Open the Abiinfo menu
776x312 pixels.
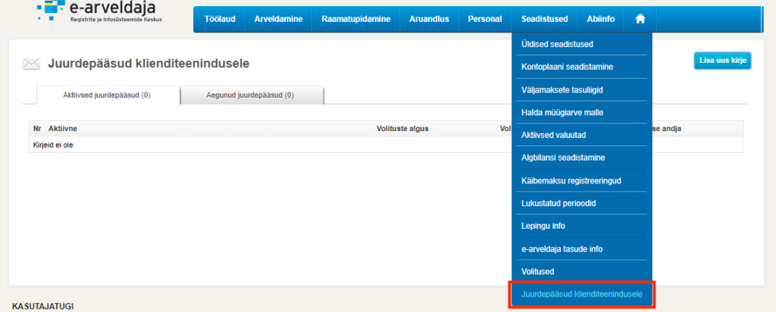(600, 19)
